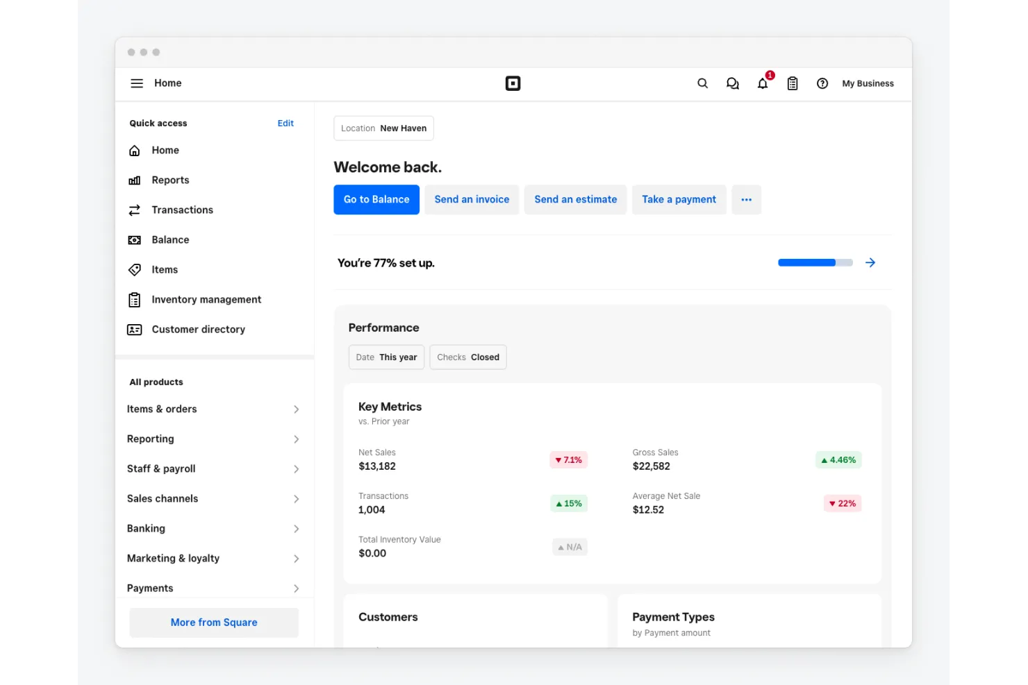This screenshot has height=685, width=1028.
Task: Check notifications via the bell icon
Action: (762, 83)
